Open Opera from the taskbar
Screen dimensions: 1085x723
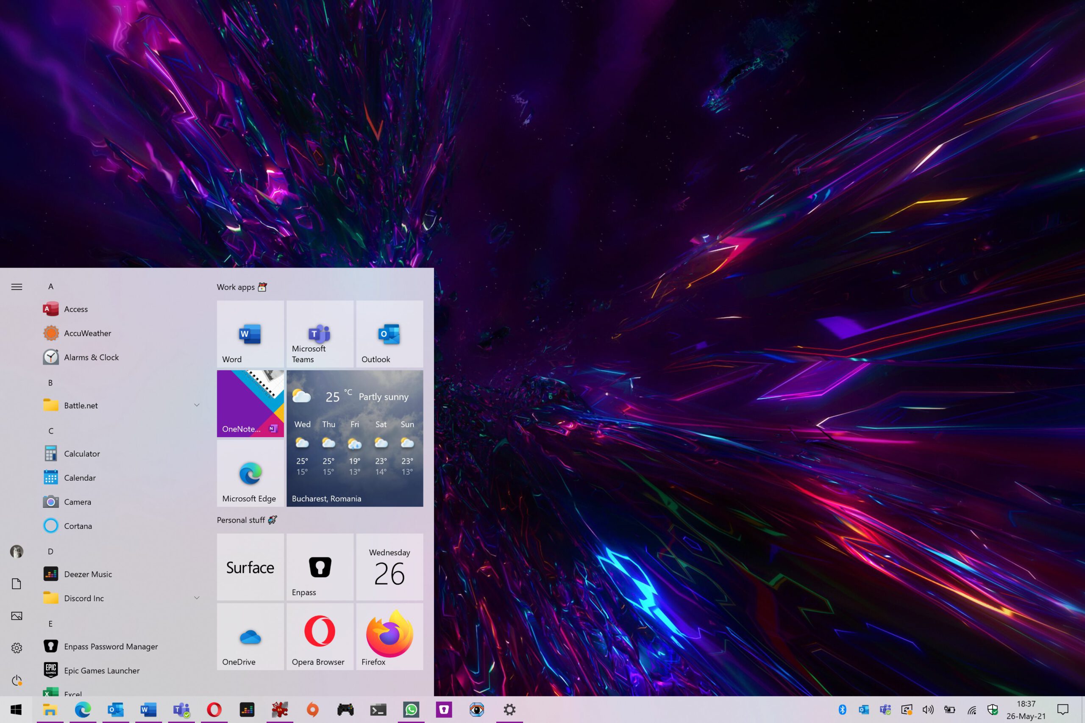(214, 709)
